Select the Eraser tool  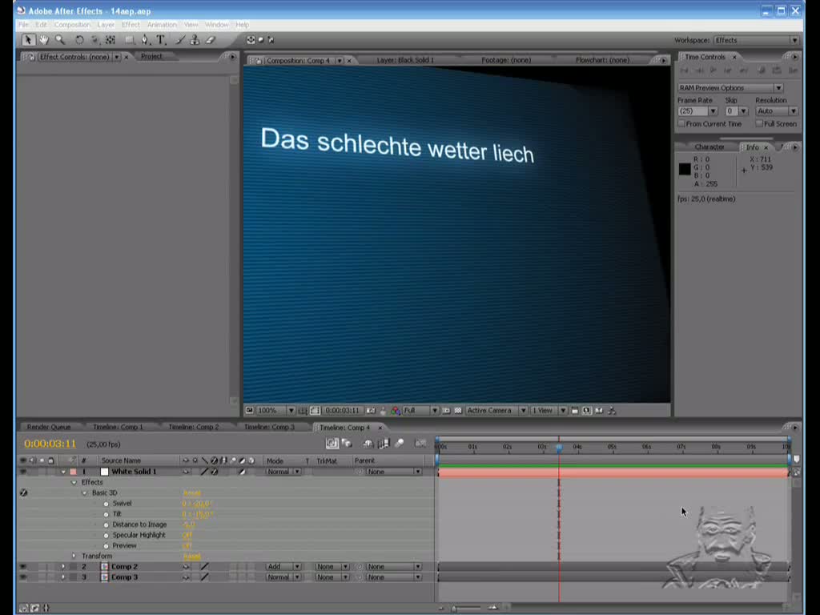[x=211, y=40]
